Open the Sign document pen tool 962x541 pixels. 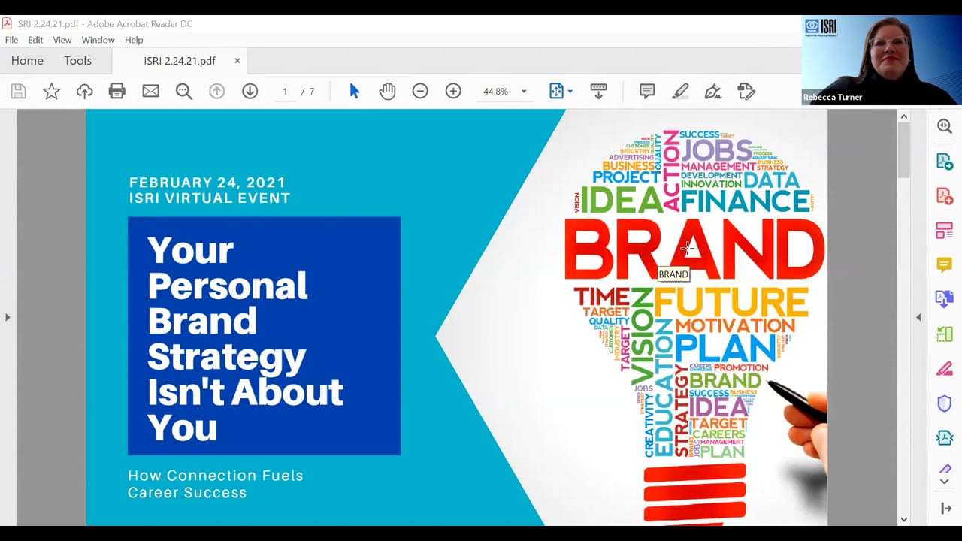click(x=712, y=92)
